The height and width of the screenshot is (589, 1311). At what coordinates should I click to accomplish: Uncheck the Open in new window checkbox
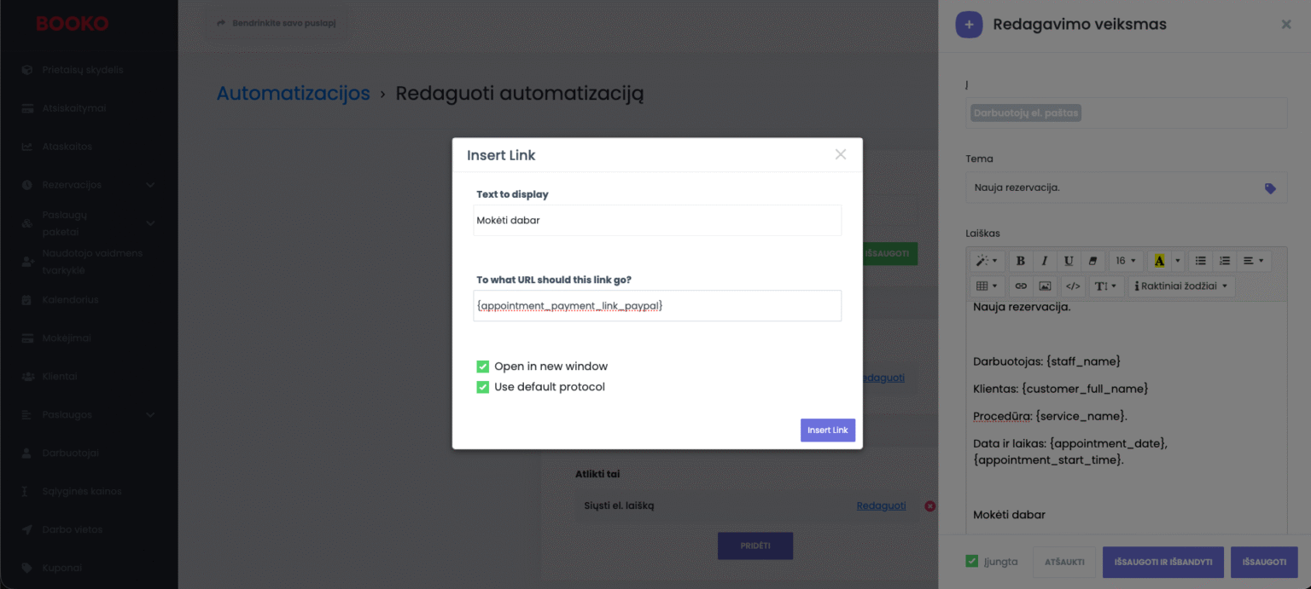point(483,367)
